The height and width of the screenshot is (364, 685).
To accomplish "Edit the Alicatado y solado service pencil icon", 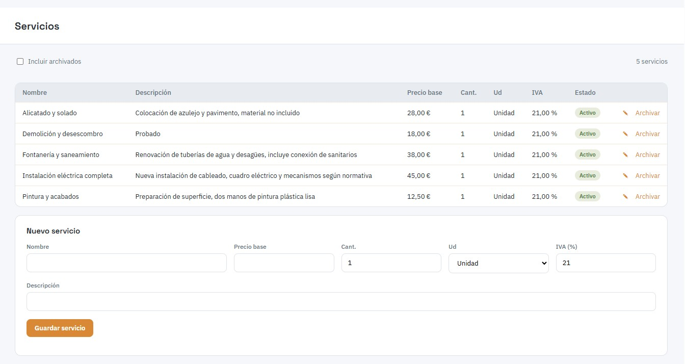I will point(625,113).
